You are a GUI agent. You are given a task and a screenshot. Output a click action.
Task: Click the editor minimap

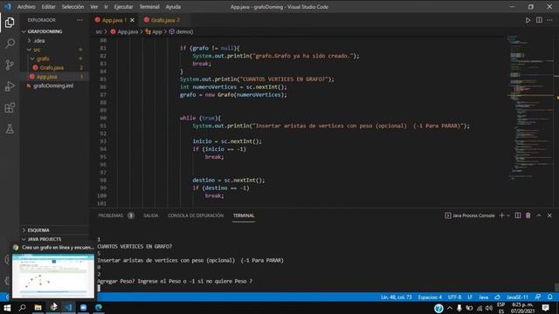tap(530, 106)
